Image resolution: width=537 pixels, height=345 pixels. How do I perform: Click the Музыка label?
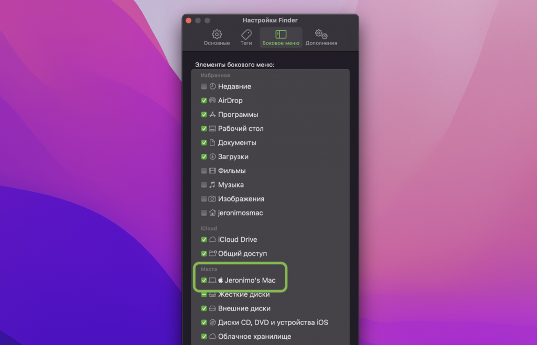[231, 185]
